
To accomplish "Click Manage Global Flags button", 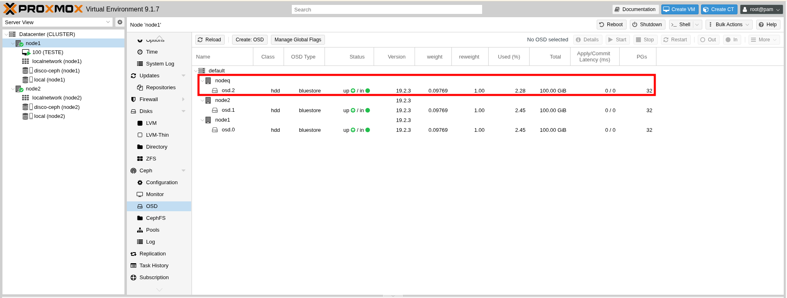I will tap(298, 40).
